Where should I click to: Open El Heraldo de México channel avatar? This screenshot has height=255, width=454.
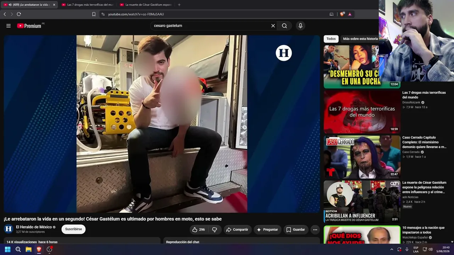(9, 229)
